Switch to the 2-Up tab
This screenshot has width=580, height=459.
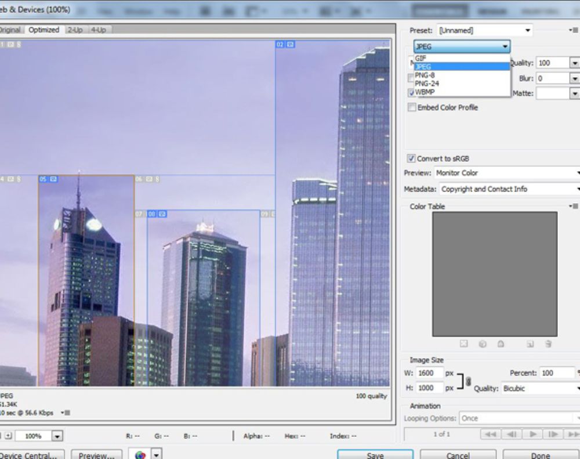pyautogui.click(x=75, y=30)
